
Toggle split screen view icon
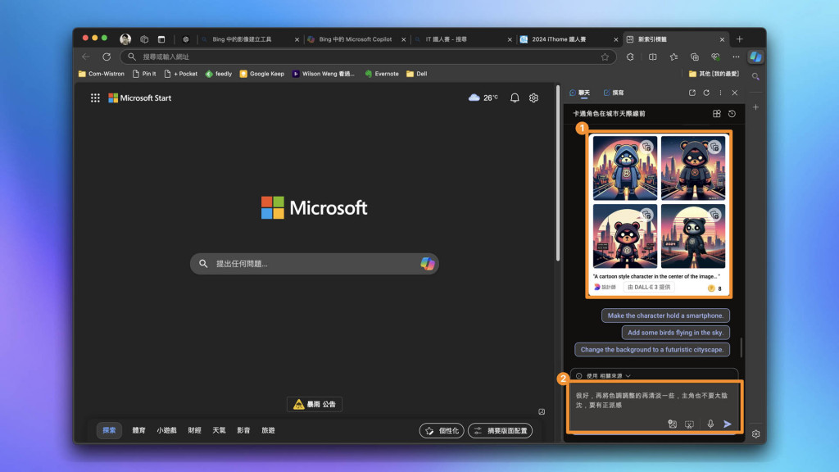click(x=652, y=57)
